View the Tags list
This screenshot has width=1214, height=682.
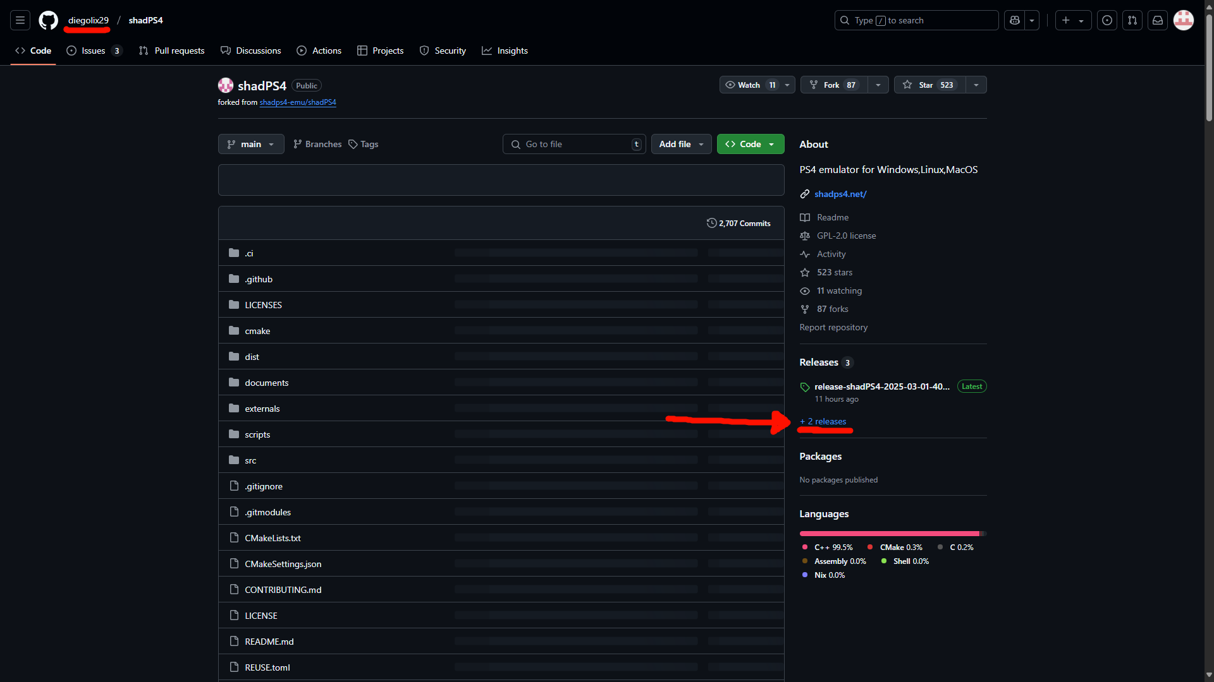[364, 144]
